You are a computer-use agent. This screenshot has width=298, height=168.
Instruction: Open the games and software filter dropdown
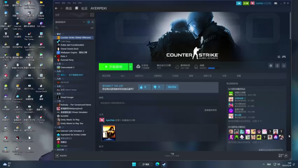pos(70,22)
